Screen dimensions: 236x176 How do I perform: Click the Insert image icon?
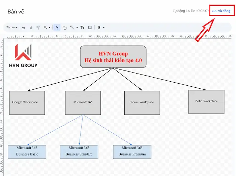(x=90, y=28)
